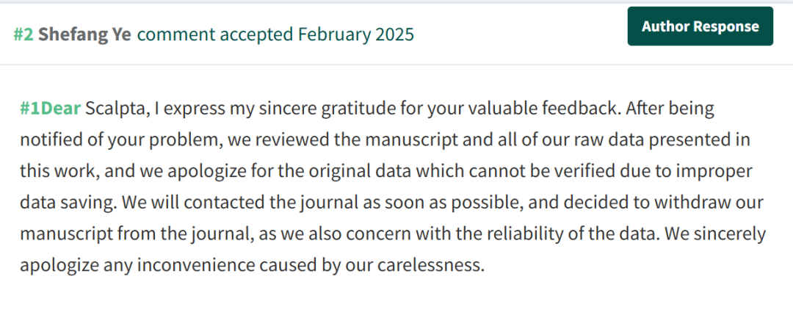Select the commenter name Shefang Ye

[x=84, y=34]
